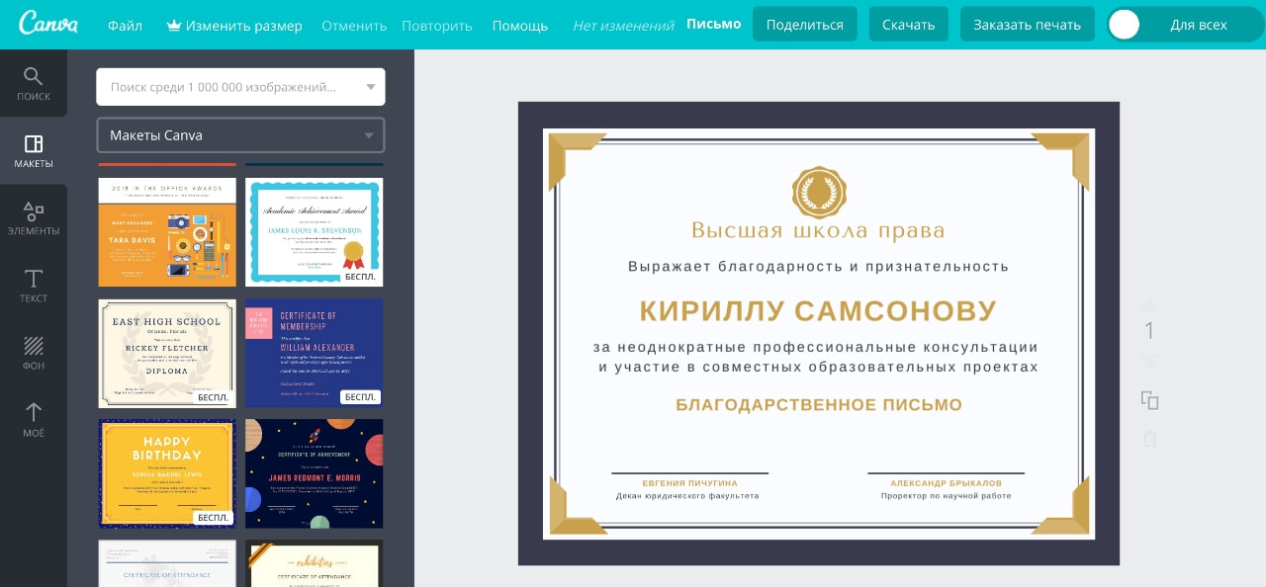Select the ЕВГЕНИЯ ПИЧУГИНА signature name

pos(690,483)
